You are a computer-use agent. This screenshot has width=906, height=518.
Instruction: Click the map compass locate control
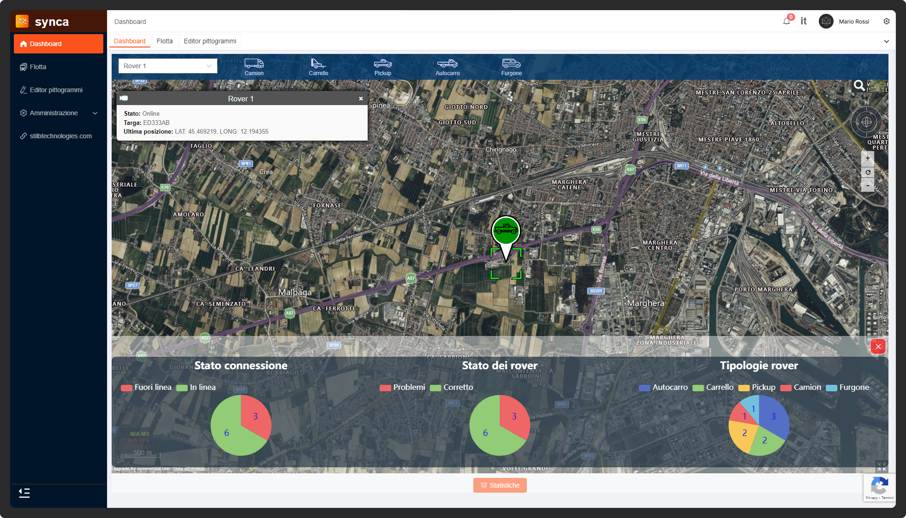[x=866, y=122]
